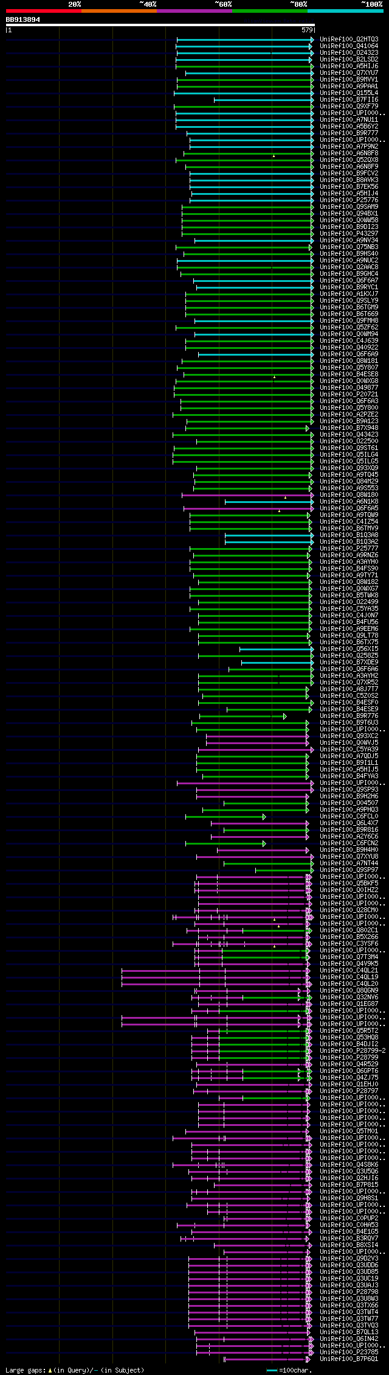The width and height of the screenshot is (389, 1375).
Task: Click hit label UniRef100_Q9SP93
Action: [x=349, y=789]
